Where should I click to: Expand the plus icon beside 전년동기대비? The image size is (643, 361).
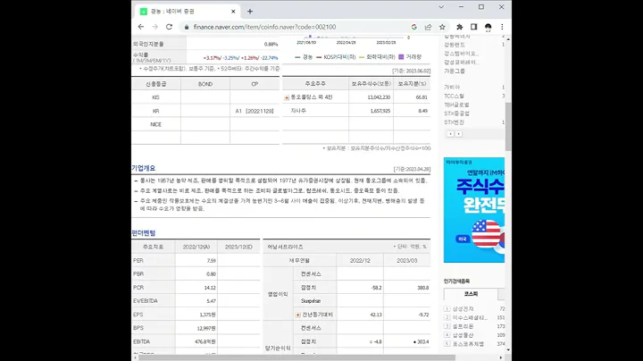pyautogui.click(x=298, y=315)
